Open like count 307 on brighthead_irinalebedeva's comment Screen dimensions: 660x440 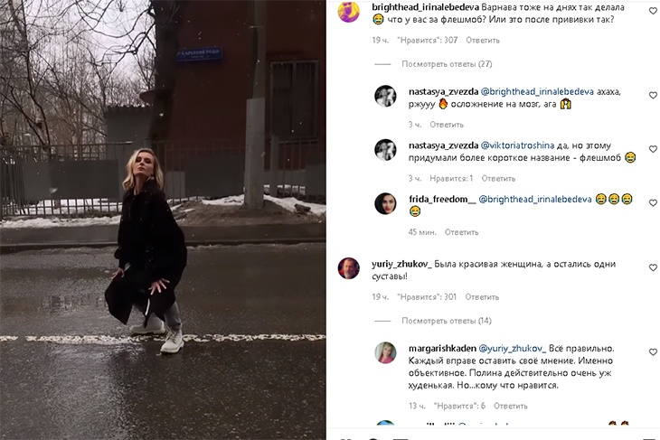click(428, 41)
